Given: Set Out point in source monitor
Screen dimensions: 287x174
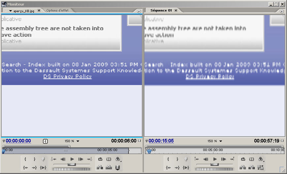Looking at the screenshot, I should [34, 159].
